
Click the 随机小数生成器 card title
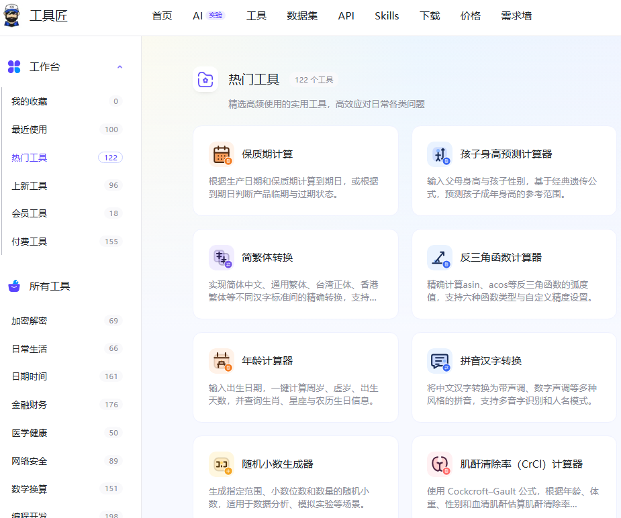coord(278,464)
